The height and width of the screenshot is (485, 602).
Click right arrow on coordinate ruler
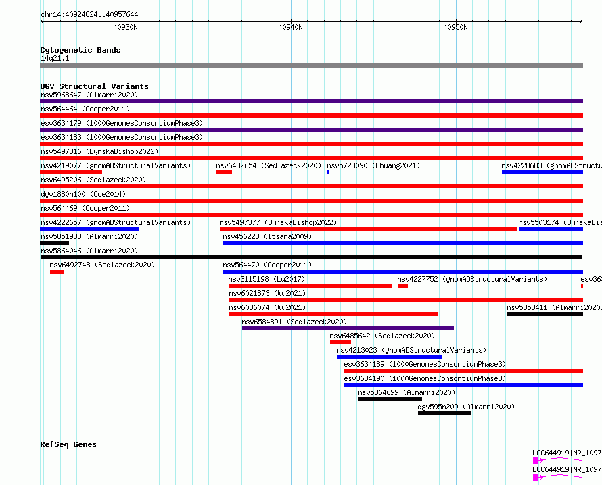point(581,22)
